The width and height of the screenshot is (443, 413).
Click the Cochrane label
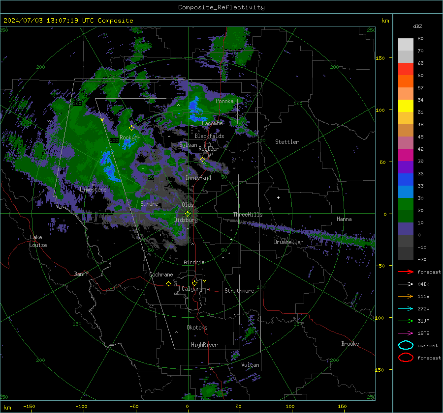point(161,275)
